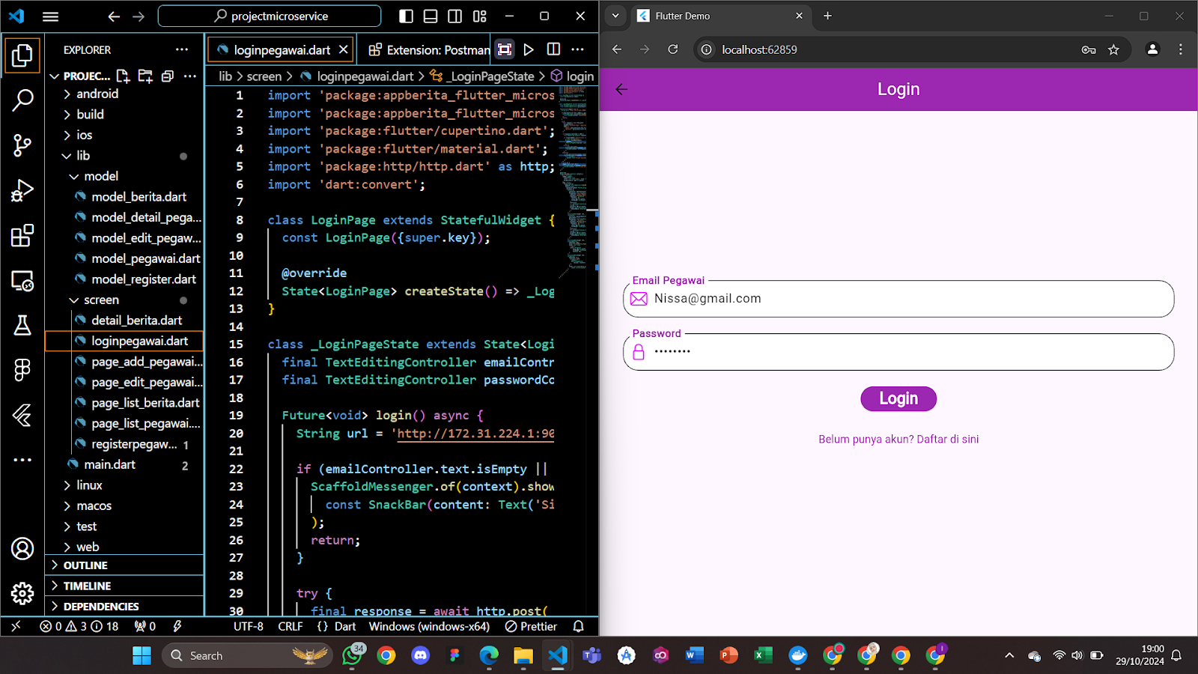Open the notifications bell in status bar
The width and height of the screenshot is (1198, 674).
(579, 626)
